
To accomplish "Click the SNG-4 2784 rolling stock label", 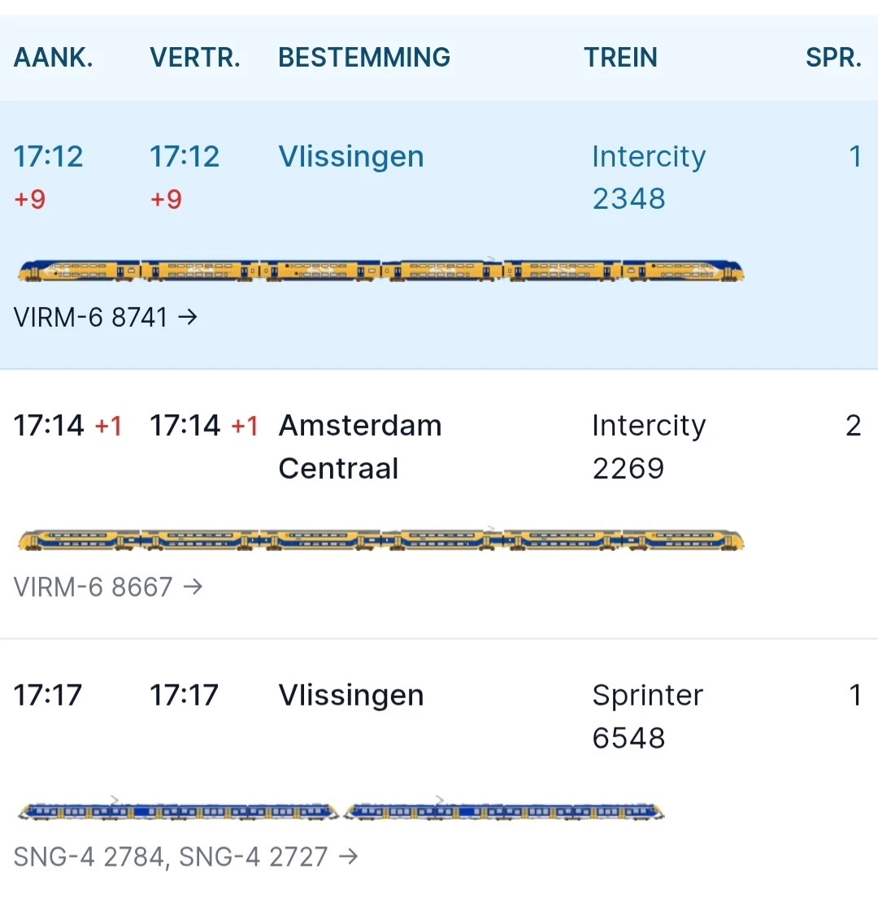I will click(89, 856).
